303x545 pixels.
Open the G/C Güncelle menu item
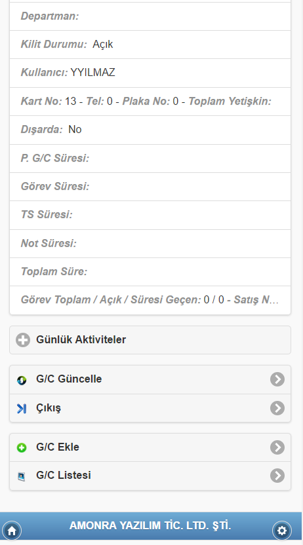tap(150, 379)
